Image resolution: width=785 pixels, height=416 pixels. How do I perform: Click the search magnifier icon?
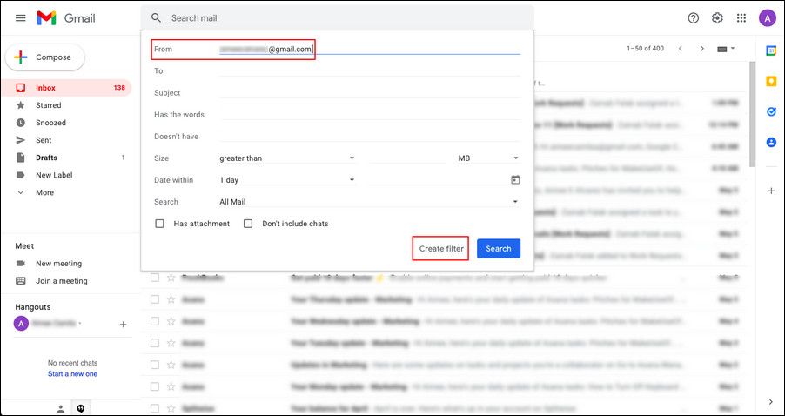[x=156, y=18]
